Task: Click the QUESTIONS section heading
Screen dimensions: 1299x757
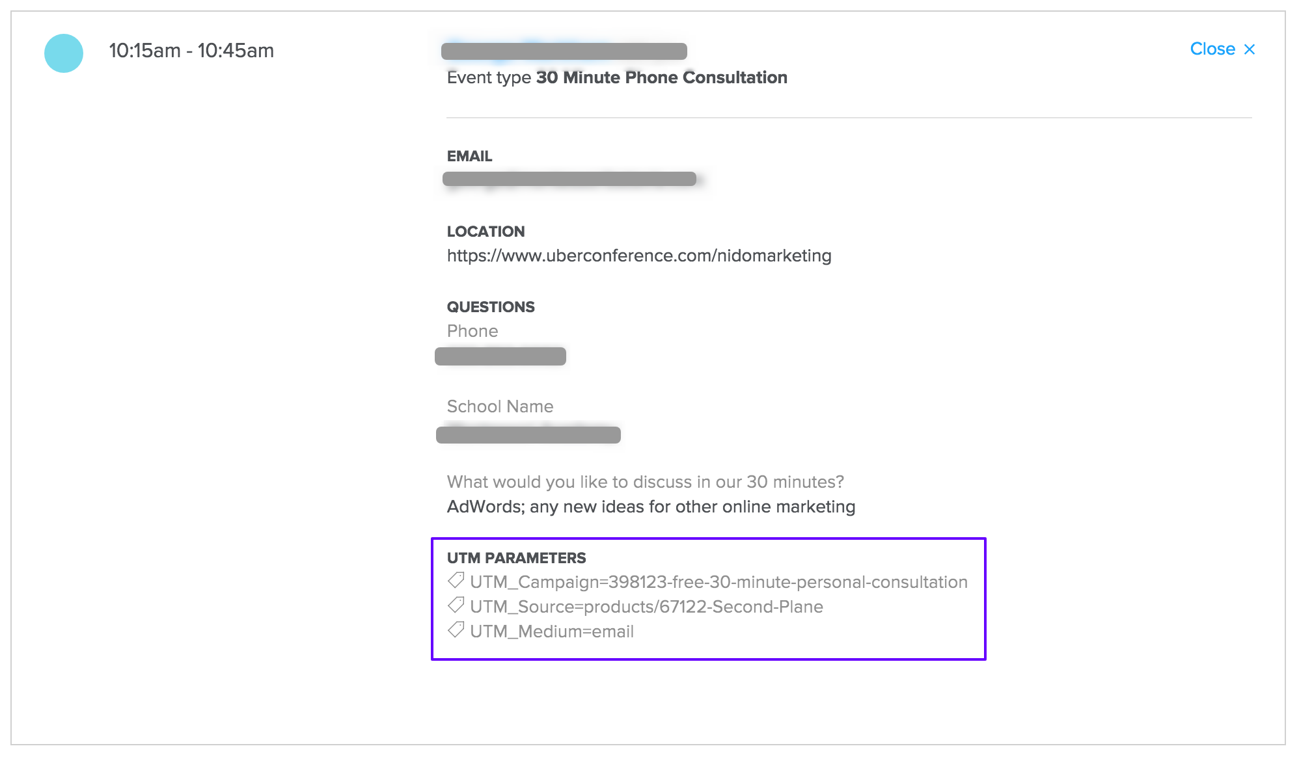Action: tap(491, 307)
